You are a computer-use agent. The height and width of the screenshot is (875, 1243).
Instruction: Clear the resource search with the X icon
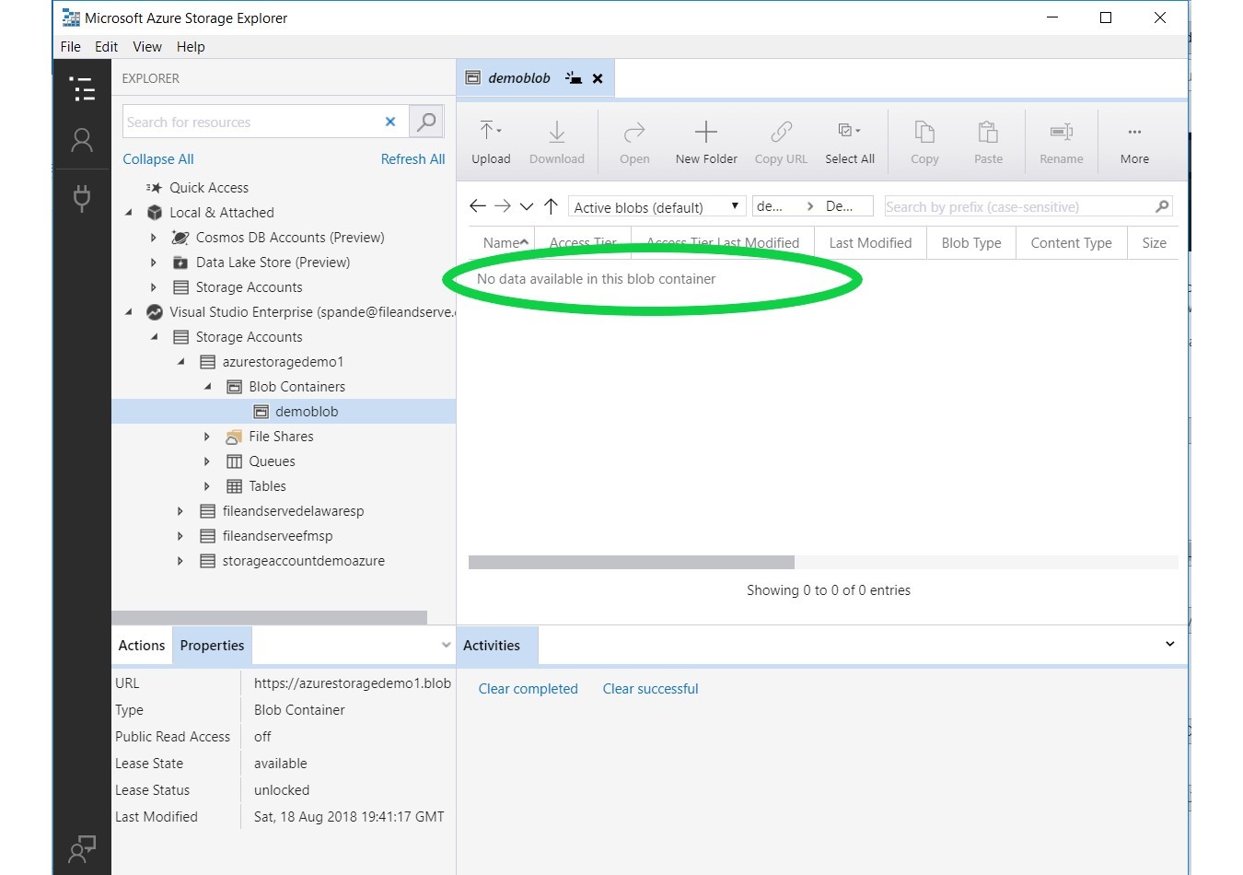pos(390,122)
